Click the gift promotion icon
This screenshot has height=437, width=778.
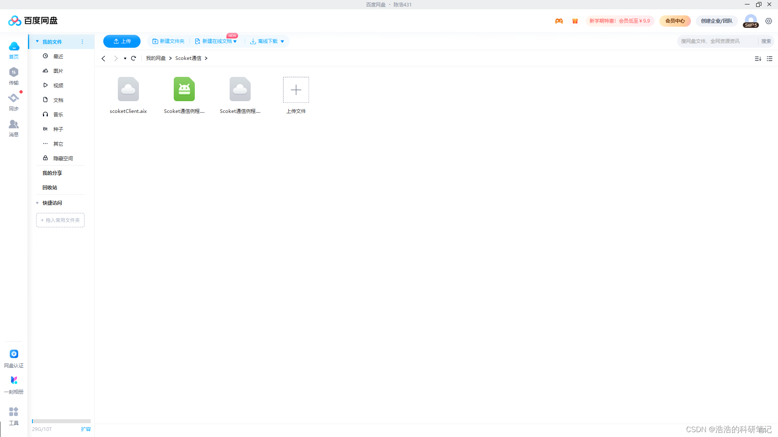[x=575, y=21]
